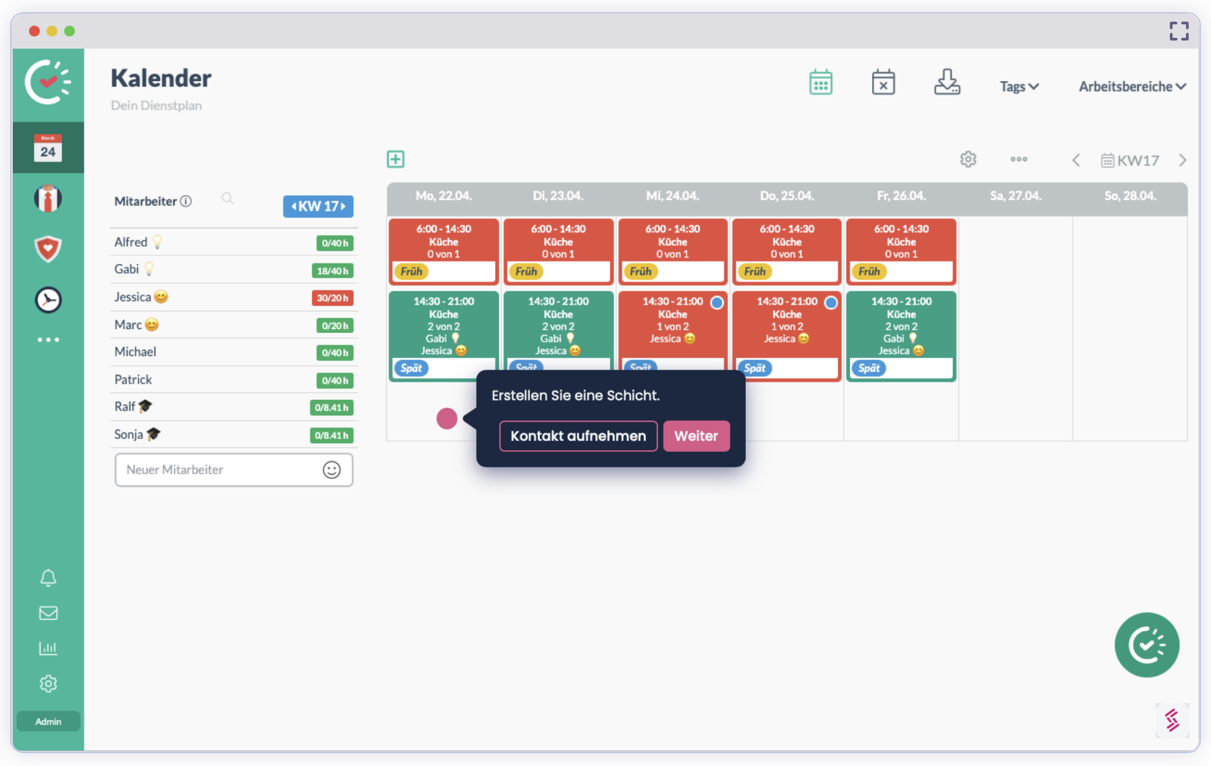This screenshot has height=766, width=1211.
Task: Open the employees icon in the sidebar
Action: [x=48, y=199]
